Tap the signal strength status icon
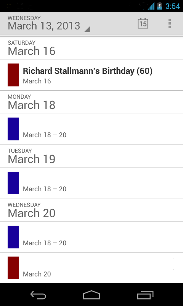 coord(151,6)
